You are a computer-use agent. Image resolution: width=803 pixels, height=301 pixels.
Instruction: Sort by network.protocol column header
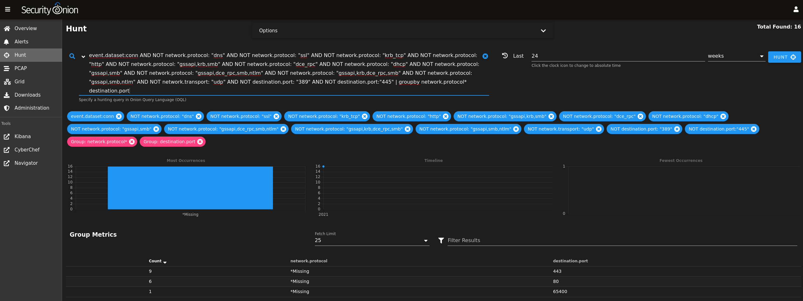click(309, 261)
